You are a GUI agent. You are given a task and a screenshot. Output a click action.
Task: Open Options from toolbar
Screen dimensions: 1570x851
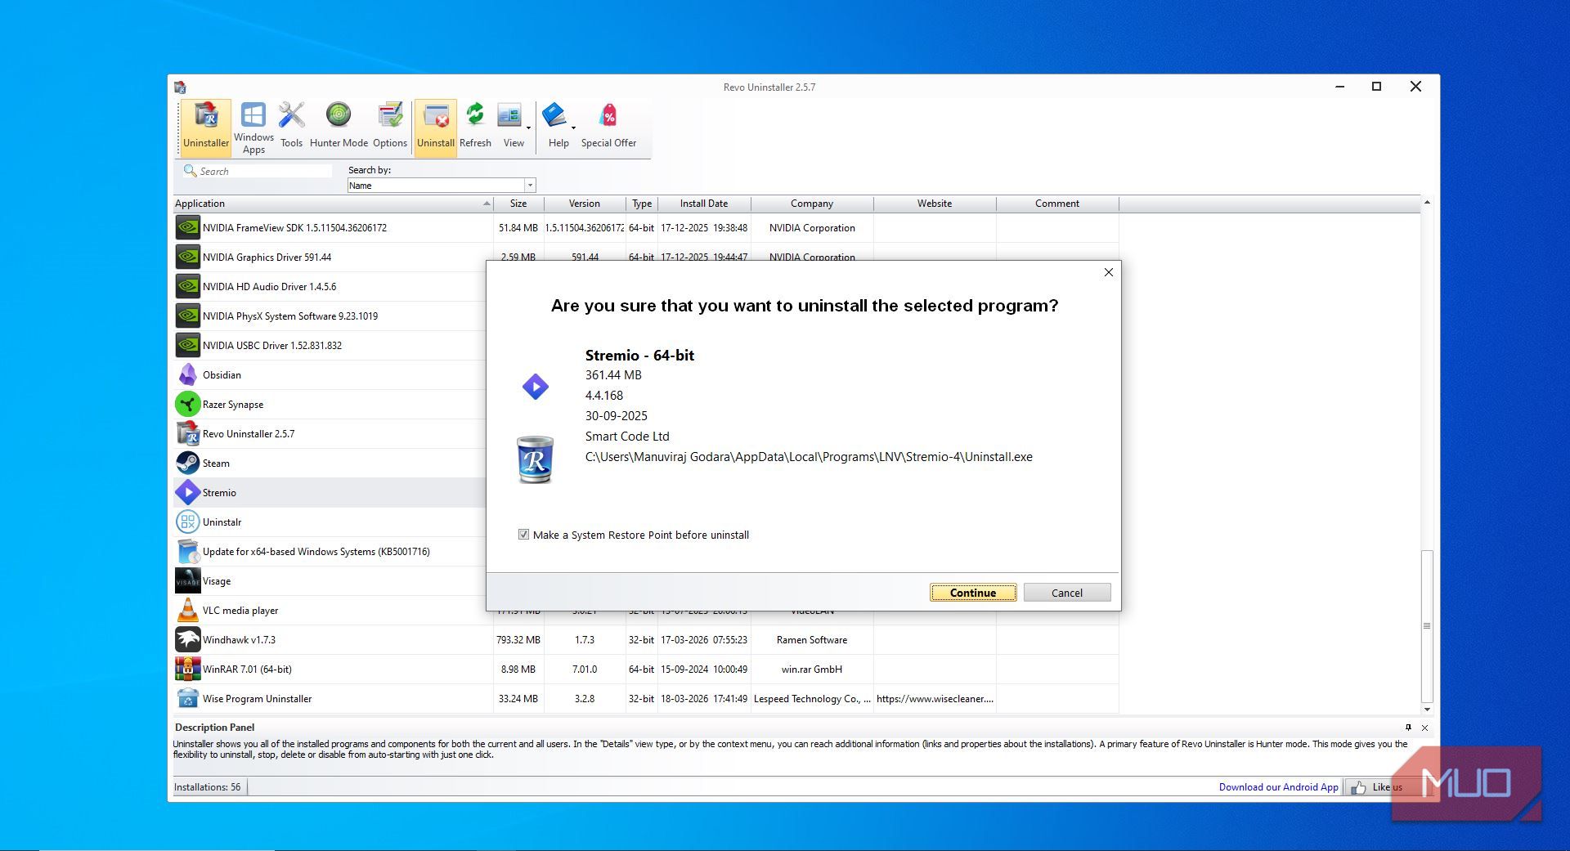click(390, 127)
